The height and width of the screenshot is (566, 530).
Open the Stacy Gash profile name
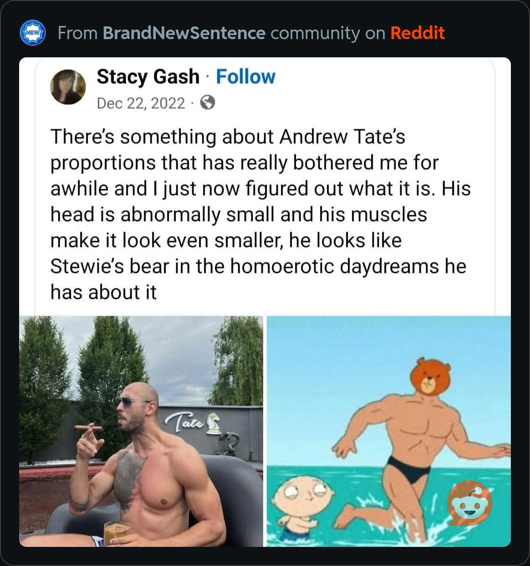click(x=148, y=76)
